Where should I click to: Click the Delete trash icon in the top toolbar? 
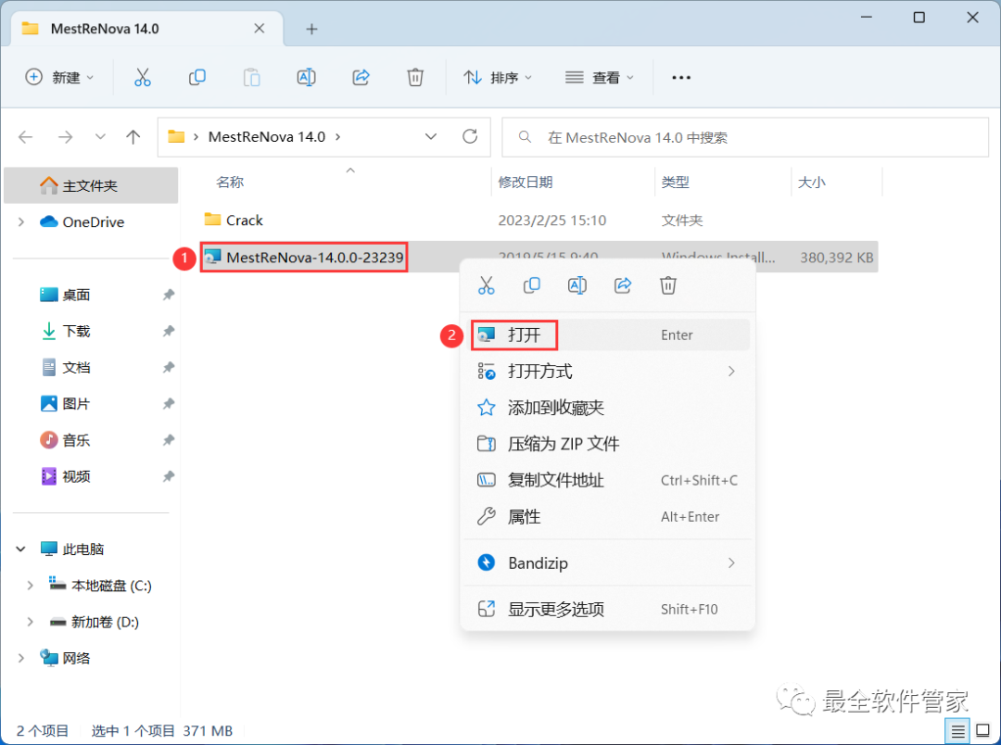[x=415, y=77]
